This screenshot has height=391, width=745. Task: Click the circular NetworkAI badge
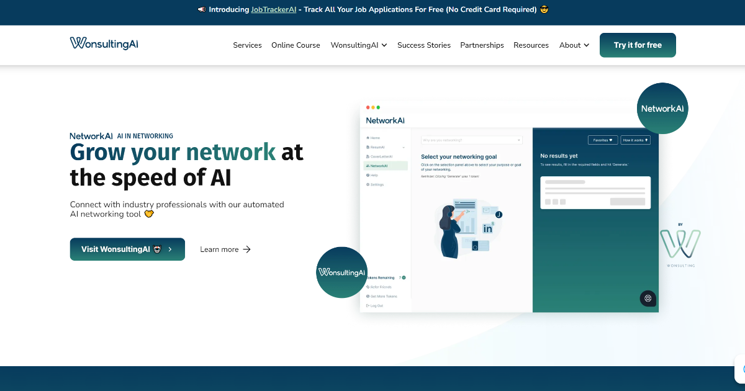[662, 108]
